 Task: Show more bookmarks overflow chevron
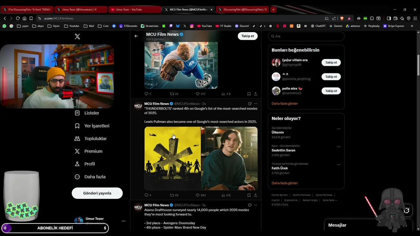(412, 26)
